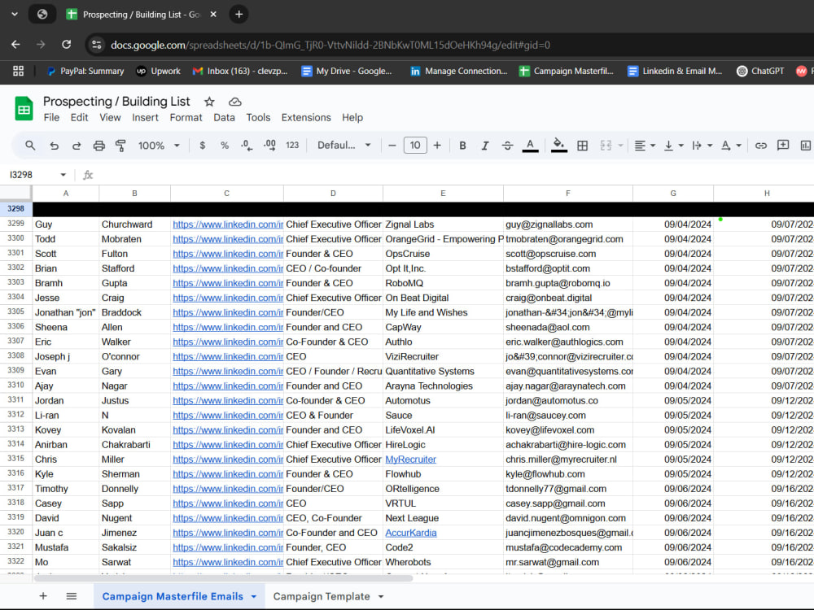Open ChatGPT bookmark

[x=760, y=71]
